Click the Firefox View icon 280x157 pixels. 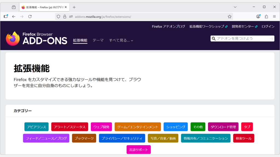pos(14,7)
